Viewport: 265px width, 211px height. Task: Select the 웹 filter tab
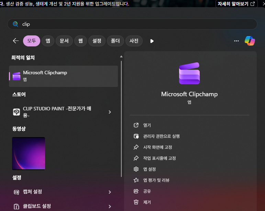81,41
